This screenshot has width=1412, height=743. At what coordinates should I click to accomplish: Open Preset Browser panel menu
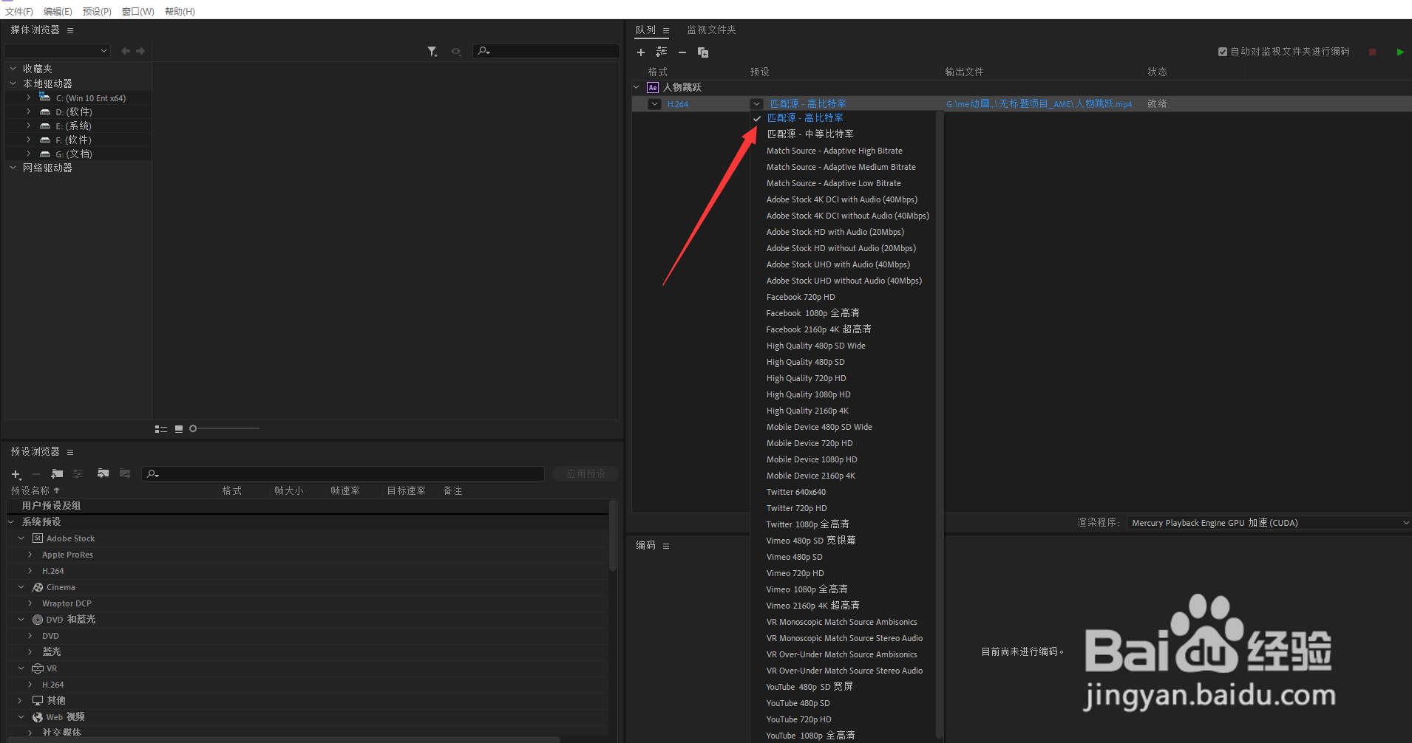(70, 453)
